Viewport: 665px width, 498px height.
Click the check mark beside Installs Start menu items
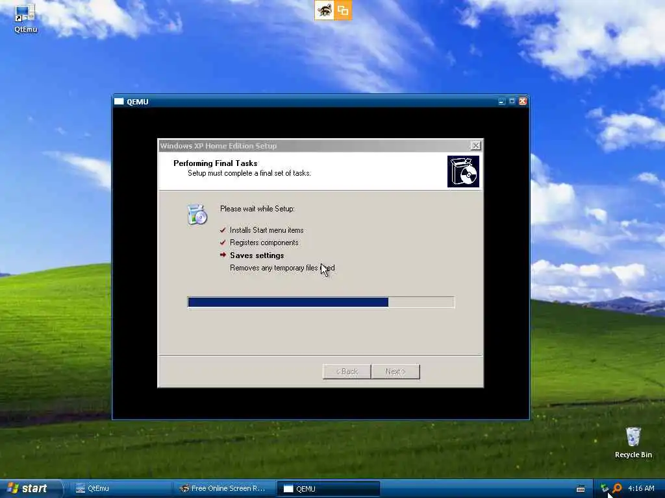223,230
